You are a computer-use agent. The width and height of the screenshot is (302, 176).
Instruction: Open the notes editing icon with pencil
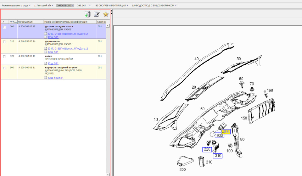point(97,14)
